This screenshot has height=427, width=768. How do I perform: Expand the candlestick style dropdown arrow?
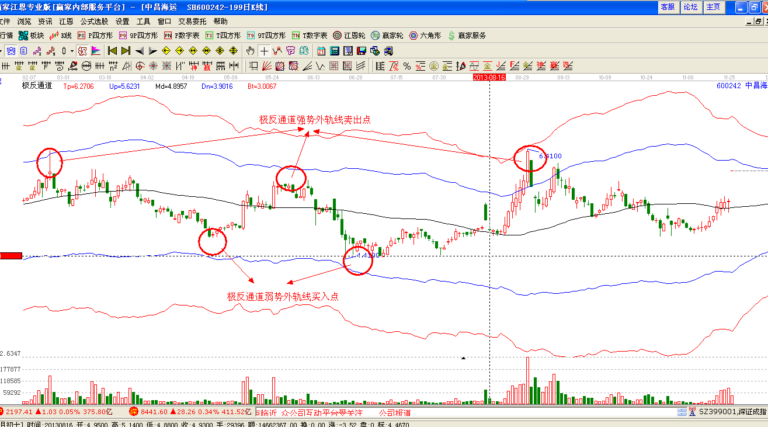pyautogui.click(x=72, y=51)
